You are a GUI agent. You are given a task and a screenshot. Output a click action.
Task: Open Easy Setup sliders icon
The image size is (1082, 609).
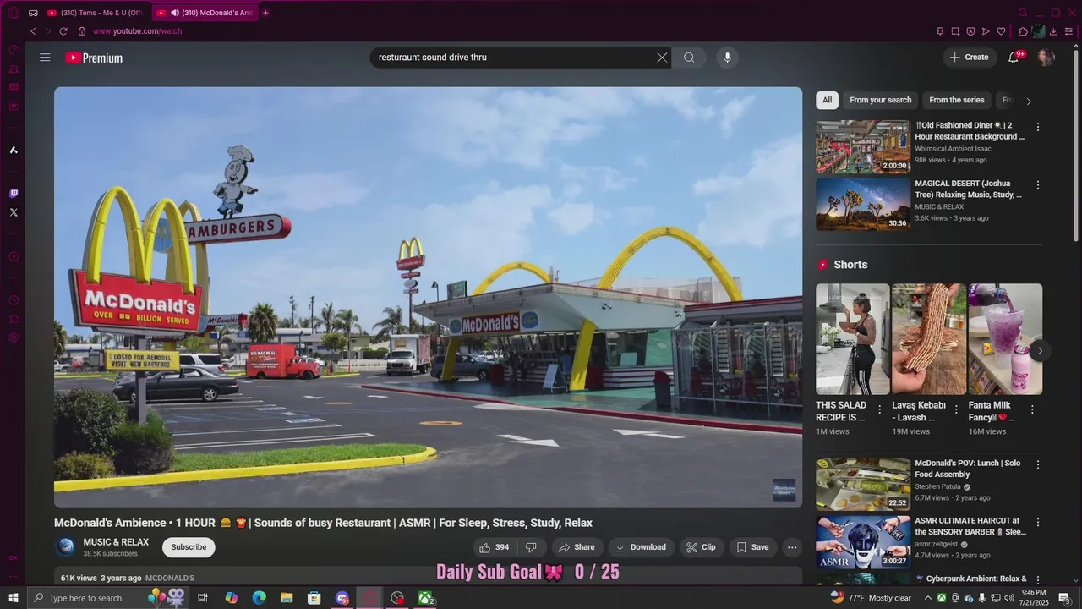point(1068,31)
